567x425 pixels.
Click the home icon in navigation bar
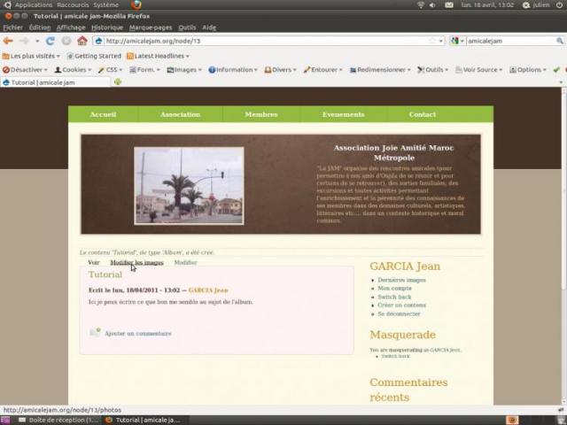(x=82, y=41)
